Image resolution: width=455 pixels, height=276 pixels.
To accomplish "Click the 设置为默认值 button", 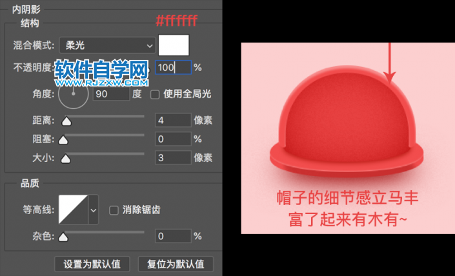I will [x=92, y=264].
